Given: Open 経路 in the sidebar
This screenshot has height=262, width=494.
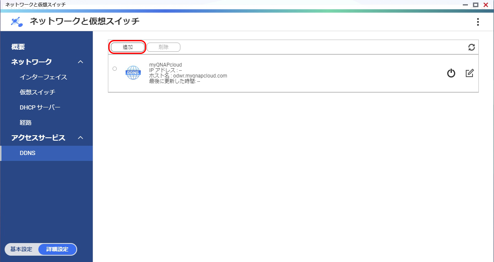Looking at the screenshot, I should pos(26,123).
